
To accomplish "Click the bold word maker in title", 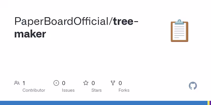I will pos(30,34).
